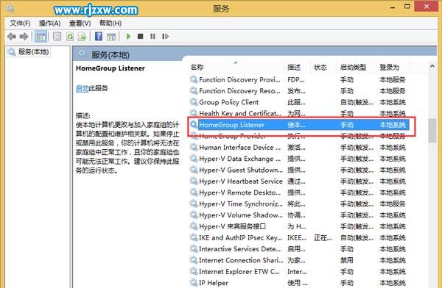442x288 pixels.
Task: Click the Restart service icon
Action: [165, 36]
